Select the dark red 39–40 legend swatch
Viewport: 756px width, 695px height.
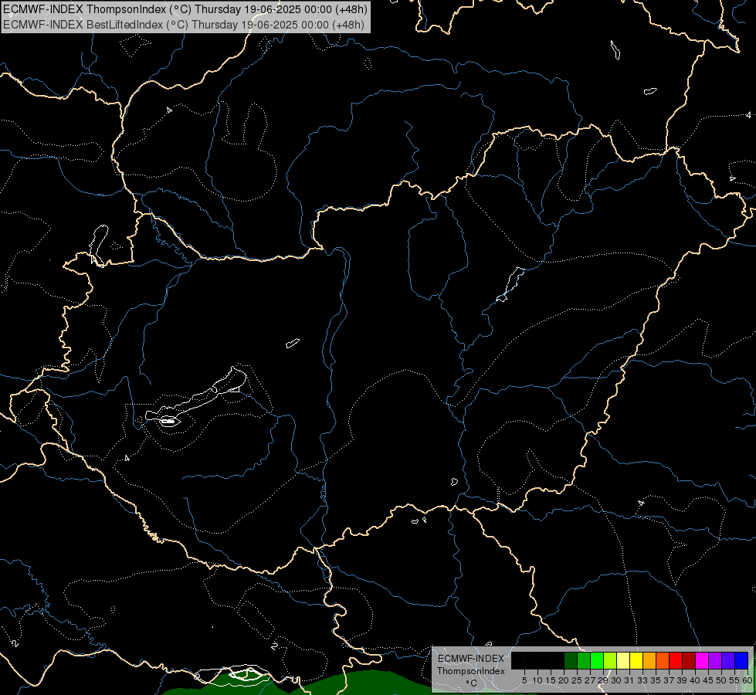click(689, 660)
